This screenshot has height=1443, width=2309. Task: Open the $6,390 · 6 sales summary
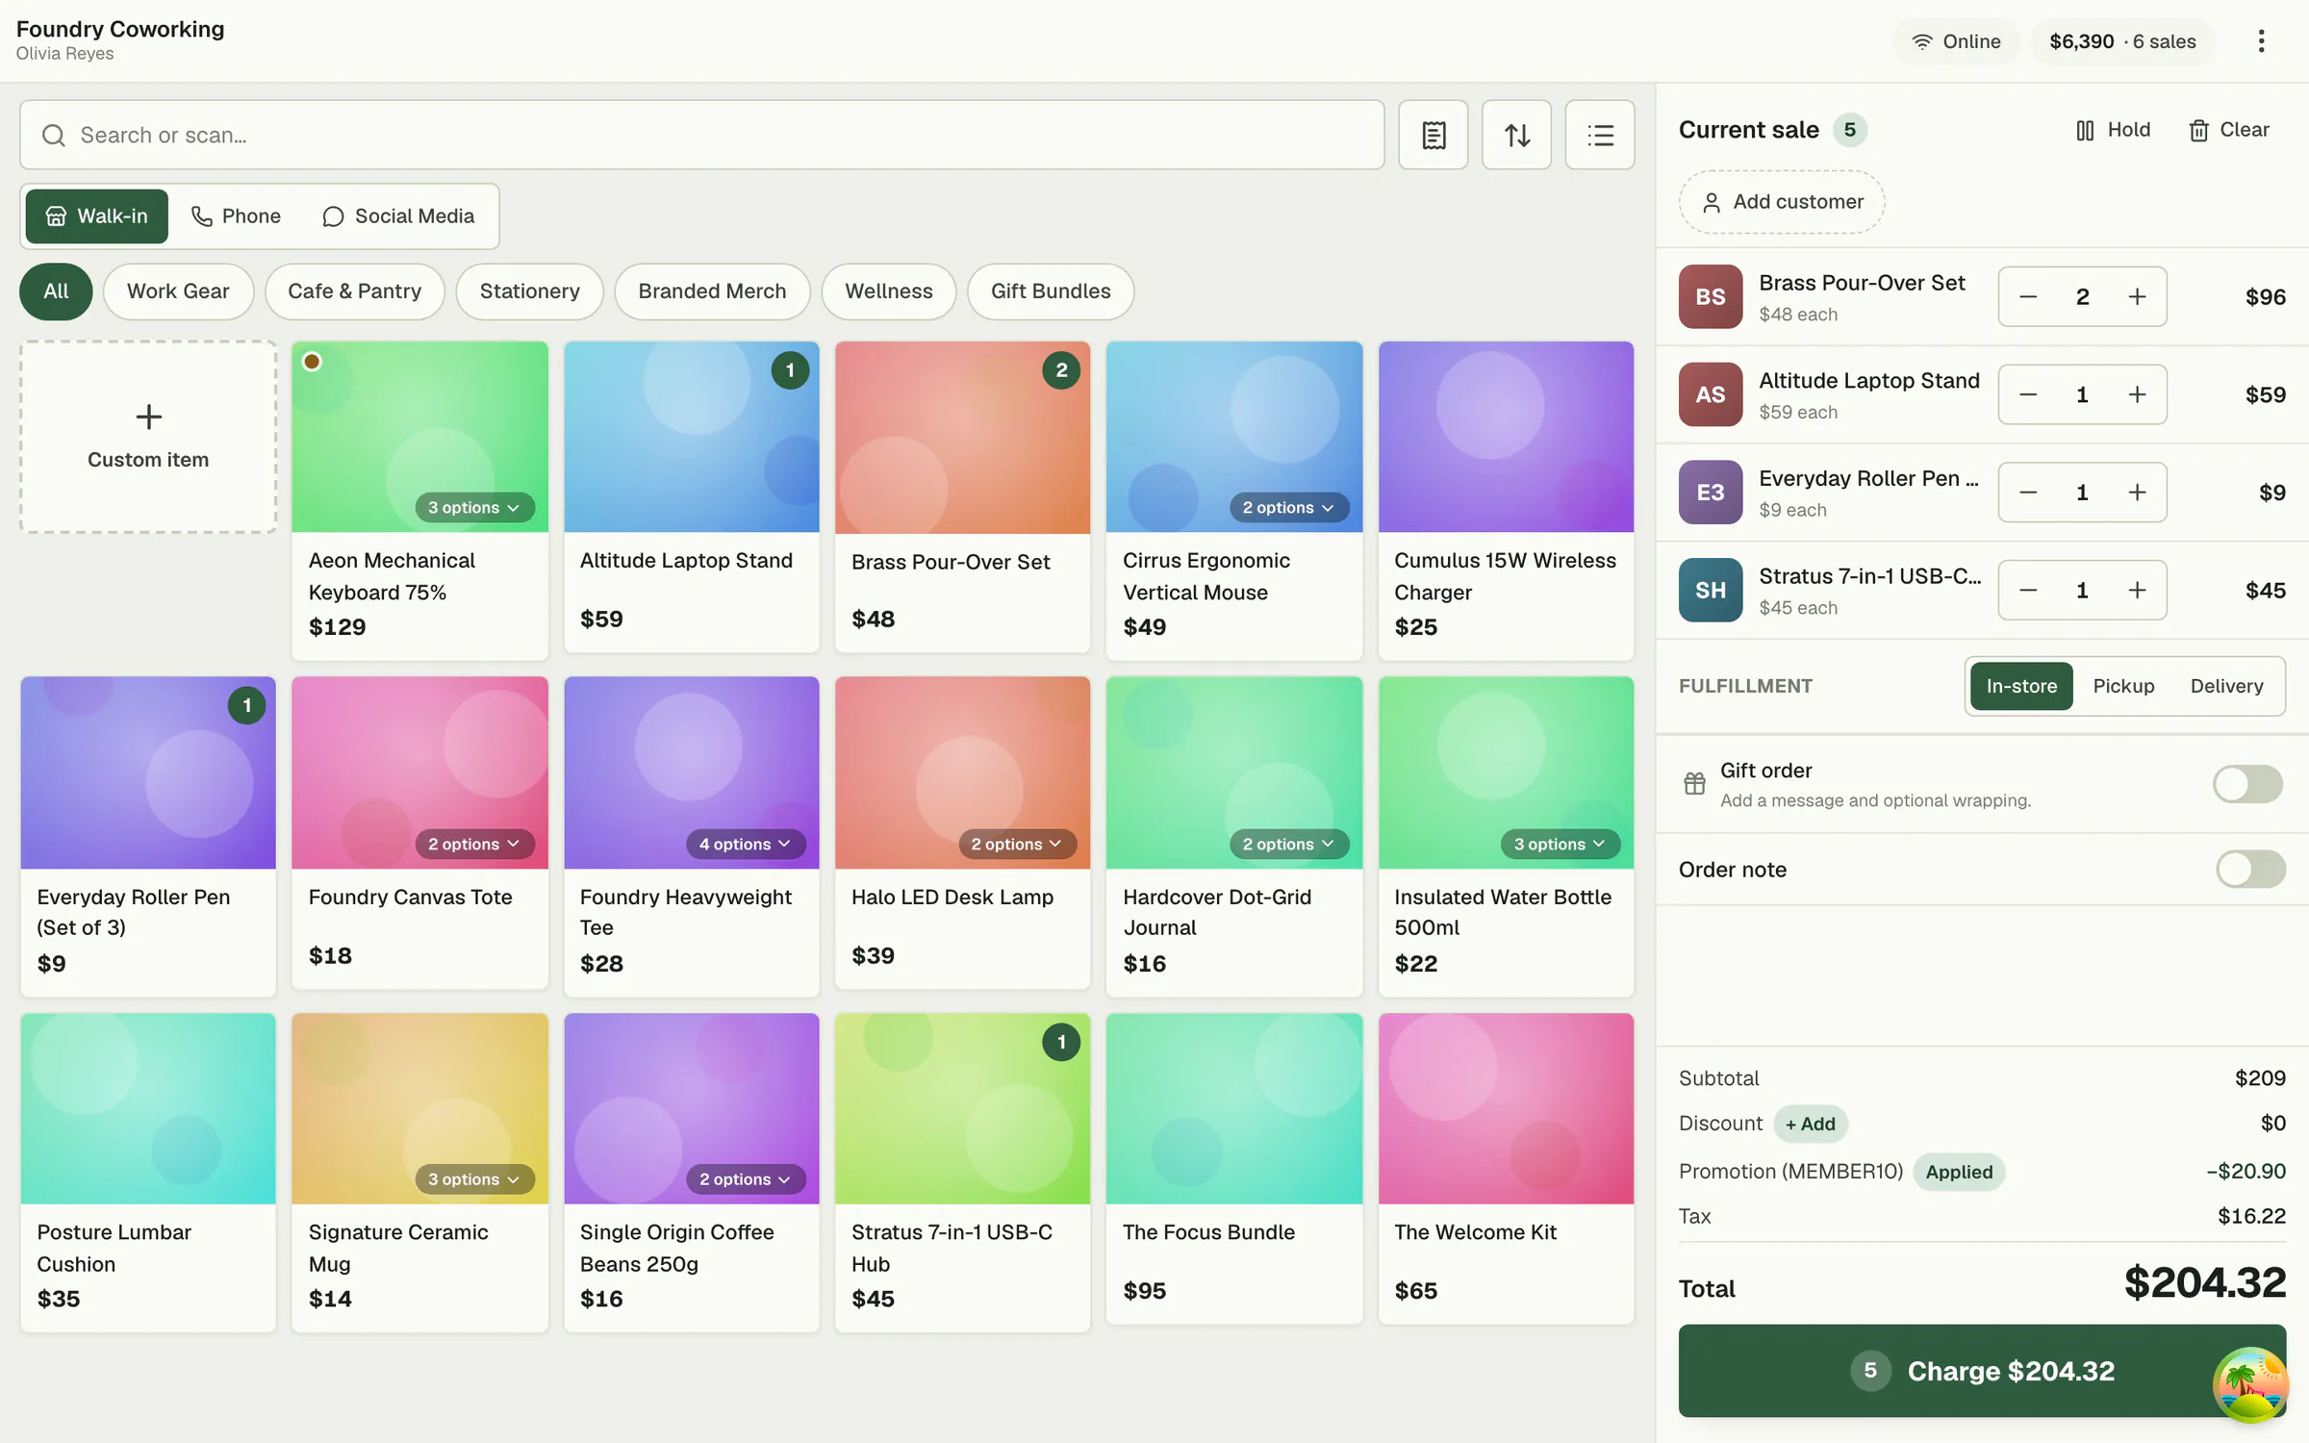pos(2122,41)
